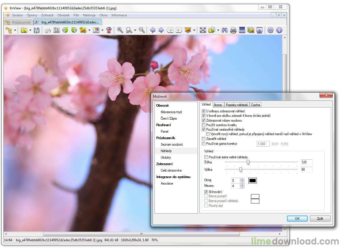Disable 'Zobrazovat název souboru'
This screenshot has width=341, height=250.
point(204,120)
